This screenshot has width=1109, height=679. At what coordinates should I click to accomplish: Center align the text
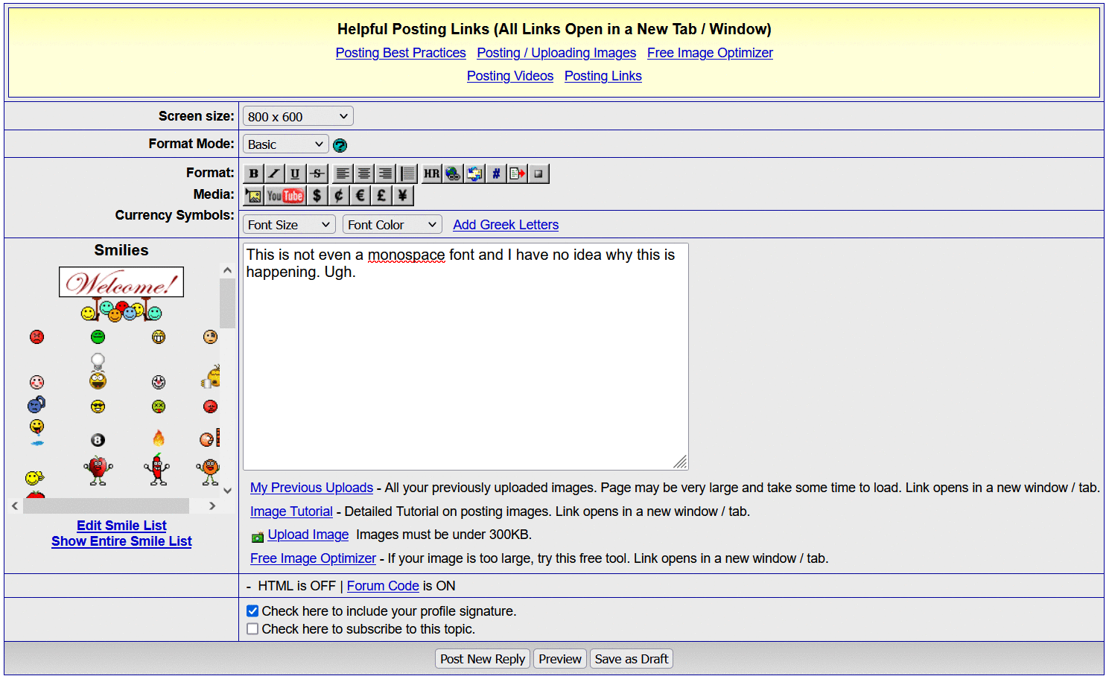point(364,173)
